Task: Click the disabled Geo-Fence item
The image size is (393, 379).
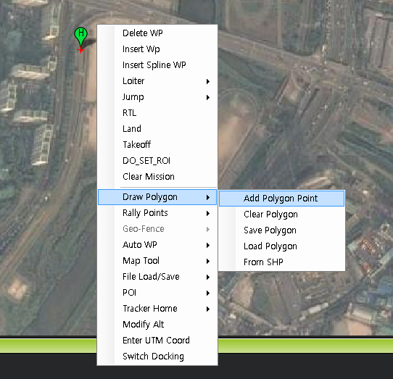Action: point(157,229)
